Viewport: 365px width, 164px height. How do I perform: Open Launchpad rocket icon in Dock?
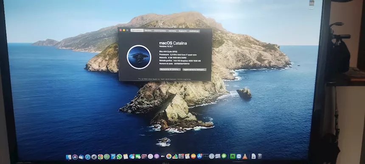(x=94, y=157)
